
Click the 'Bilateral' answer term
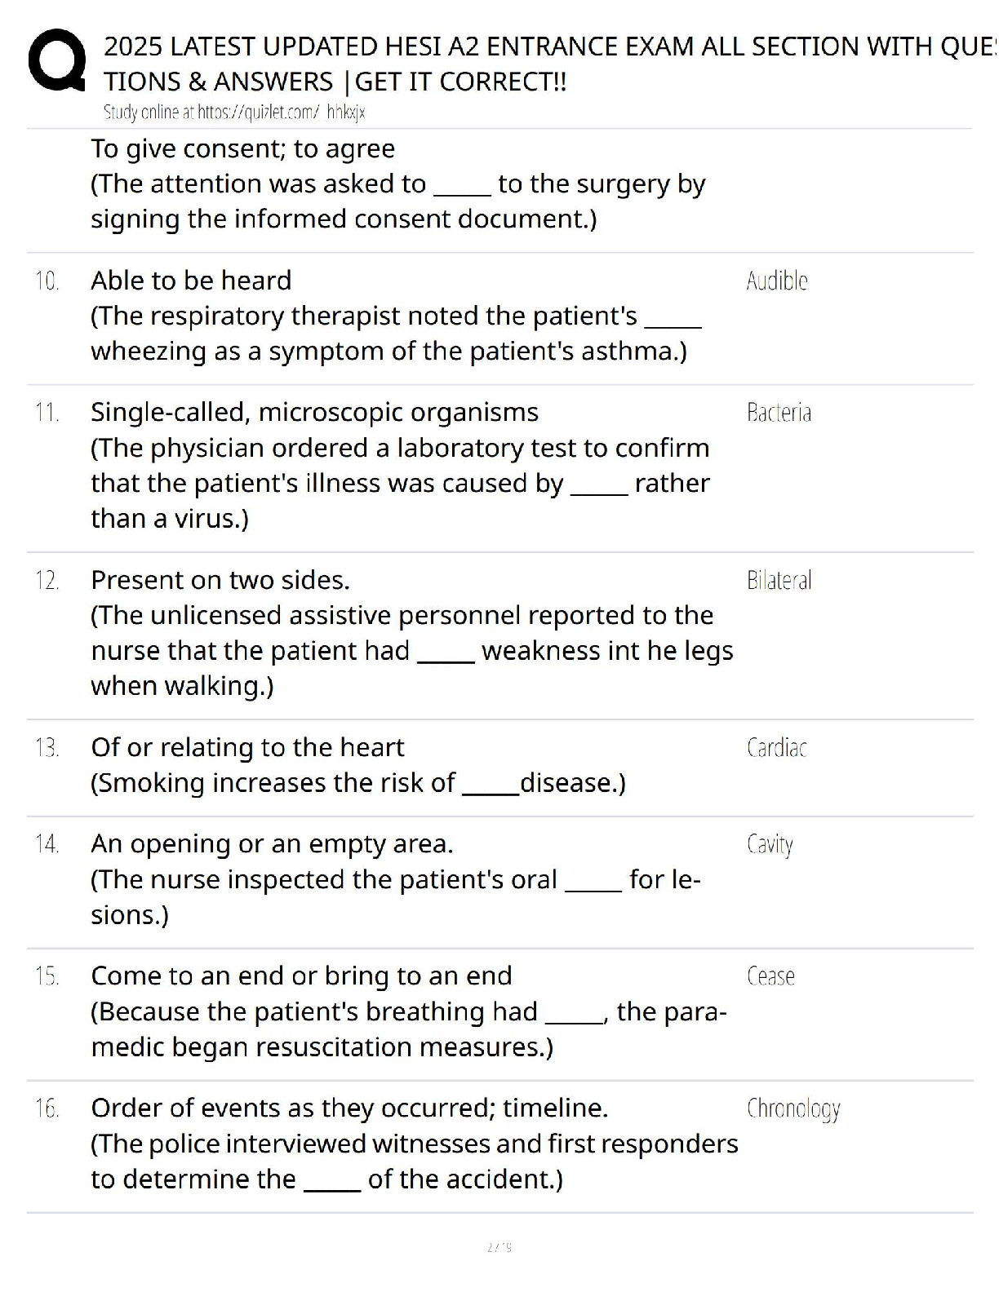(x=779, y=581)
